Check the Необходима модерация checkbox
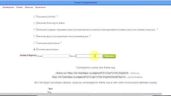Screen dimensions: 171x96 (x=34, y=29)
